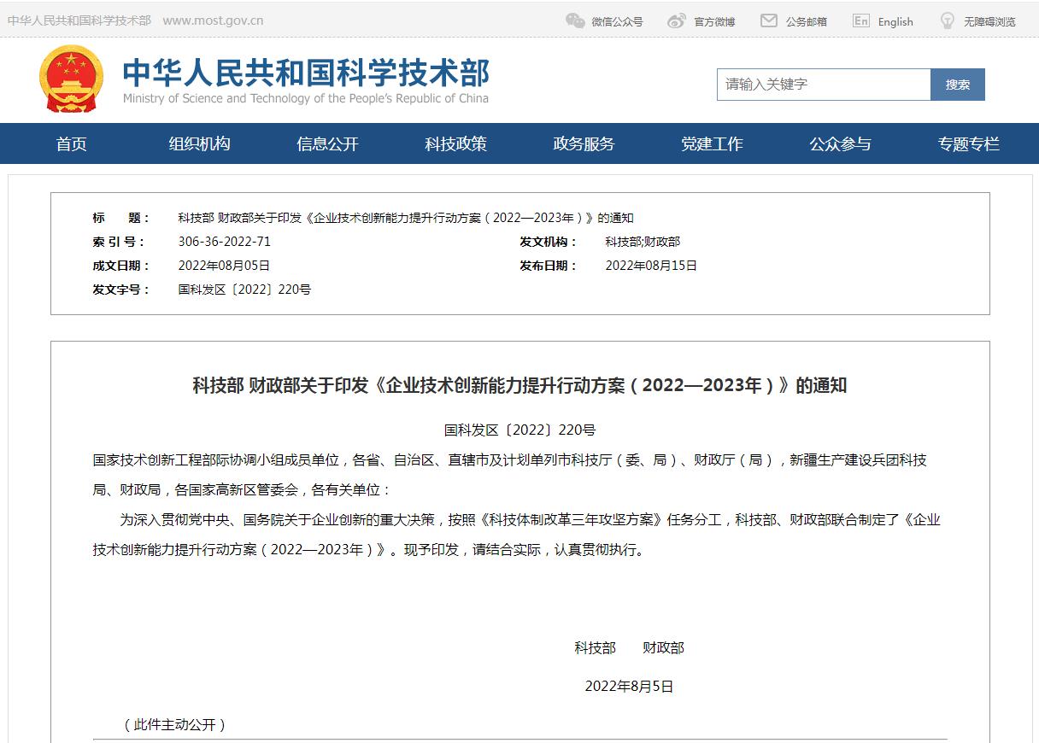The image size is (1039, 743).
Task: Click the ministry name title banner
Action: point(306,79)
